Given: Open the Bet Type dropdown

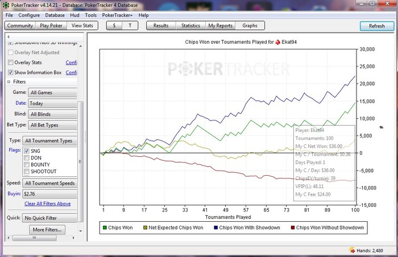Looking at the screenshot, I should pyautogui.click(x=52, y=125).
